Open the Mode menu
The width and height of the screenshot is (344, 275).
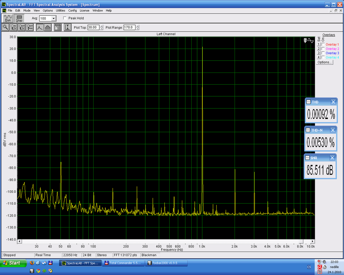click(27, 11)
